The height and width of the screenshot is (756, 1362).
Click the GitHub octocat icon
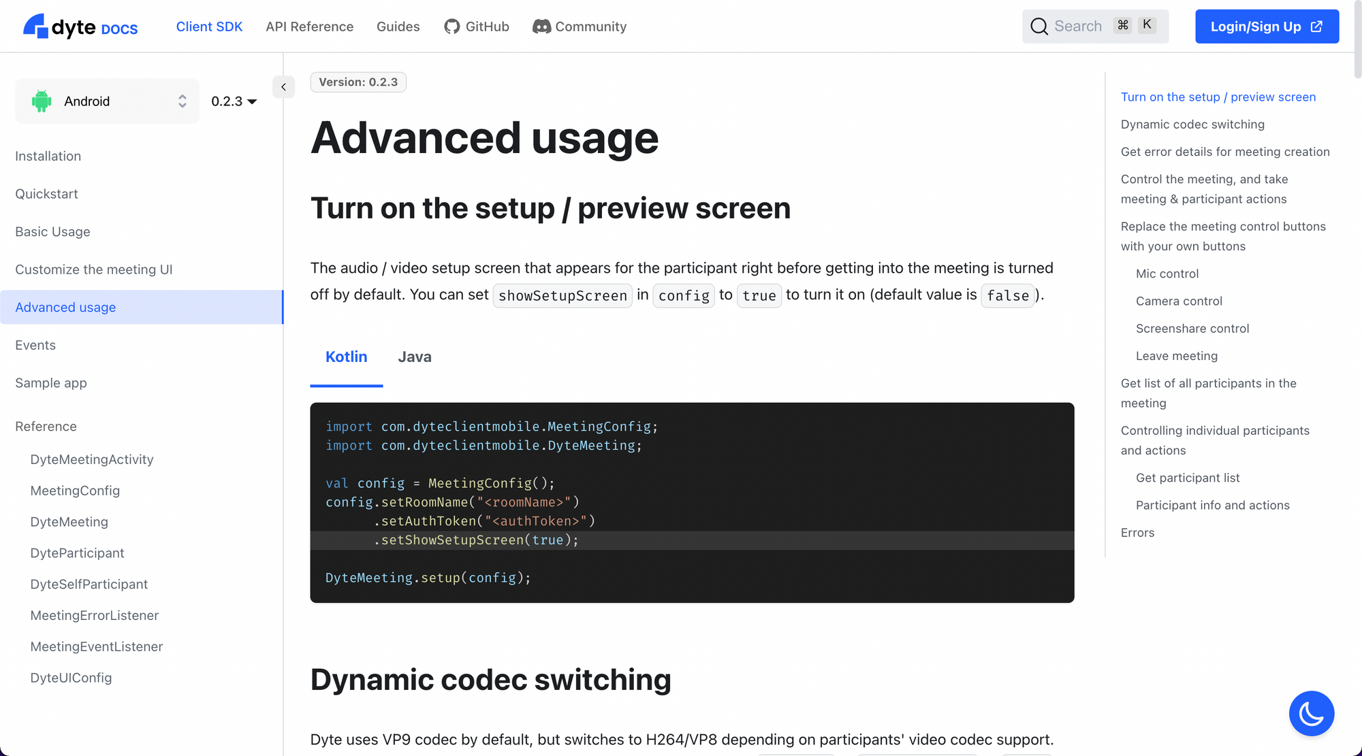[x=452, y=27]
